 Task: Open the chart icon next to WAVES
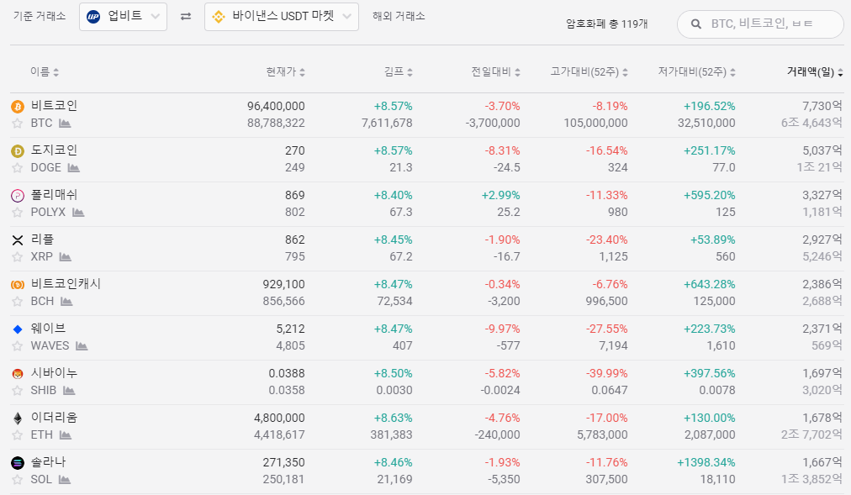click(82, 345)
